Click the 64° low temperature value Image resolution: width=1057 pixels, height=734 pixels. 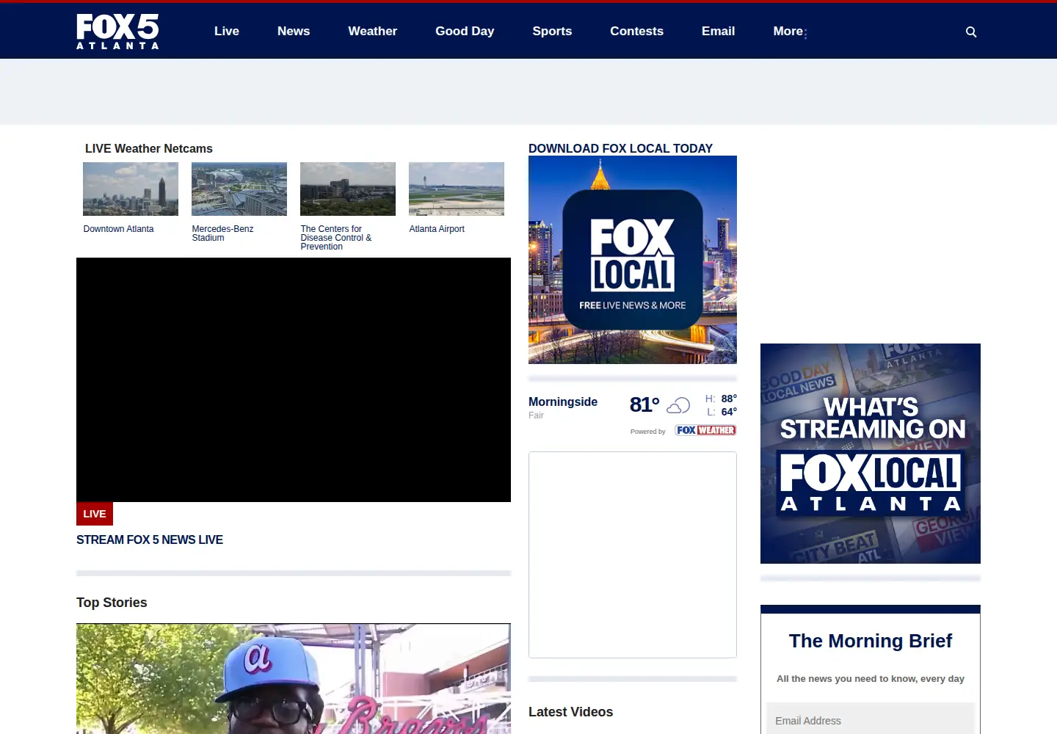pyautogui.click(x=729, y=412)
